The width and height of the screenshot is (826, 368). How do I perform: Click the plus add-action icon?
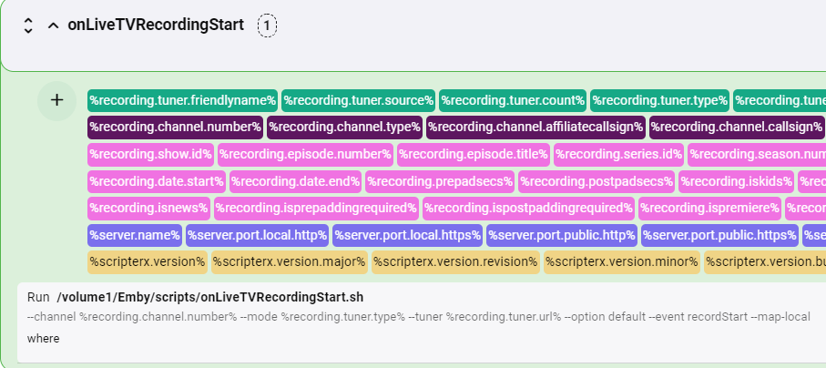pos(56,100)
